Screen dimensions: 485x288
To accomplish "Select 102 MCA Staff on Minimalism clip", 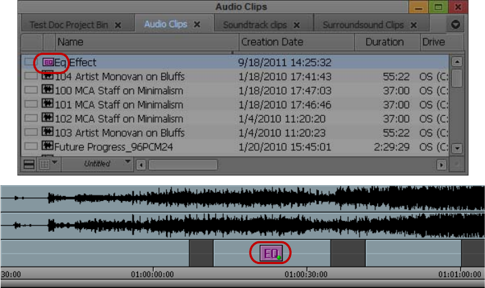I will click(119, 119).
